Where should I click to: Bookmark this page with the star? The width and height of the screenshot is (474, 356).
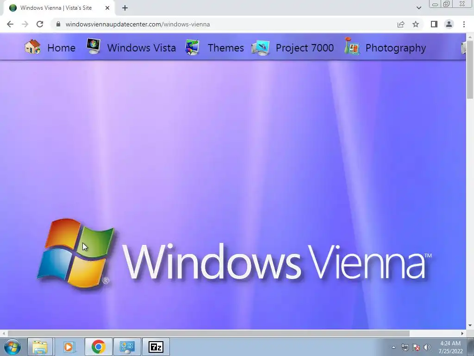(x=416, y=24)
